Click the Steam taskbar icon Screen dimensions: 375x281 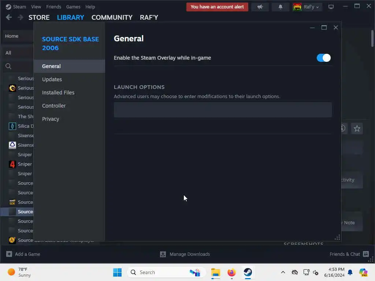point(248,272)
